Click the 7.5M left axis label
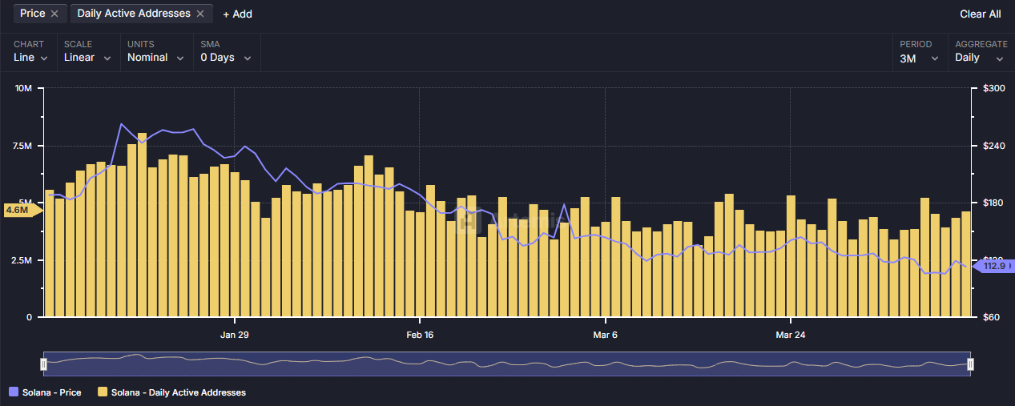 coord(22,146)
